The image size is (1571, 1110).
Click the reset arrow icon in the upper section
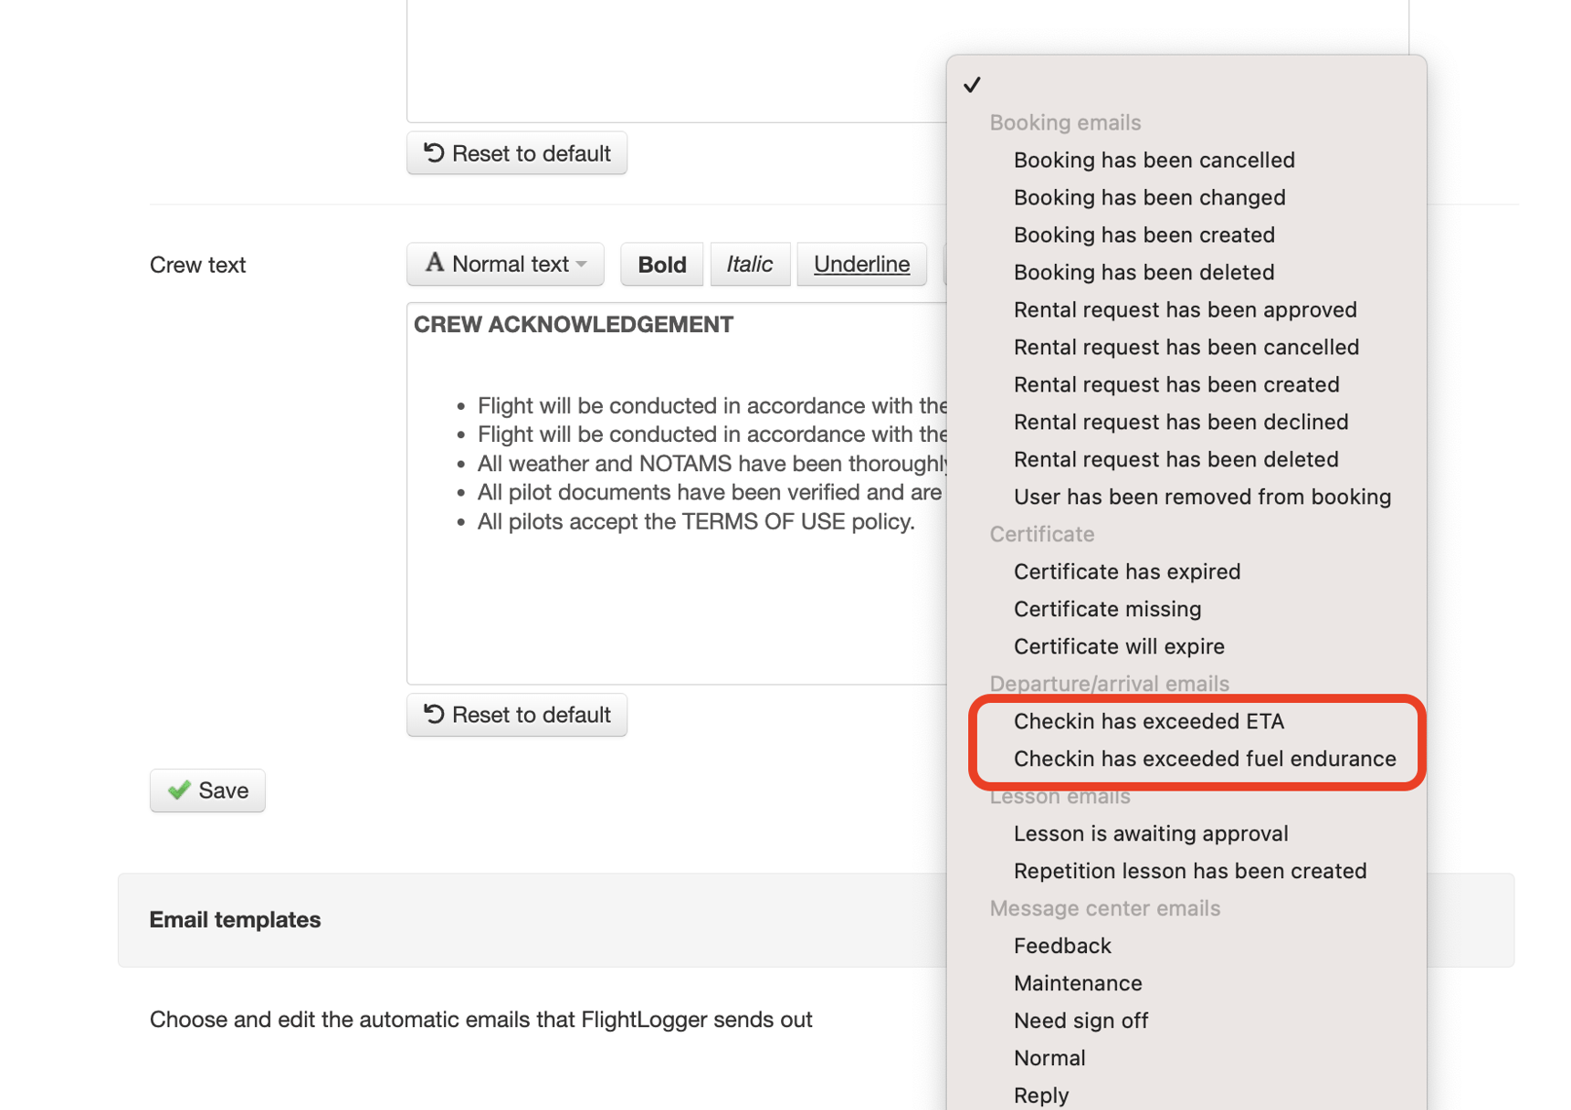pos(433,153)
